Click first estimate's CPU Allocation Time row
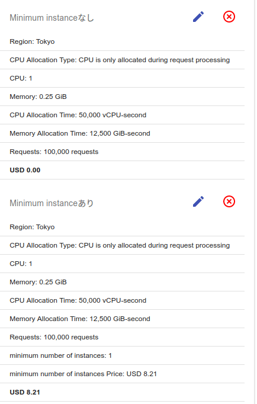This screenshot has height=404, width=257. [x=122, y=115]
